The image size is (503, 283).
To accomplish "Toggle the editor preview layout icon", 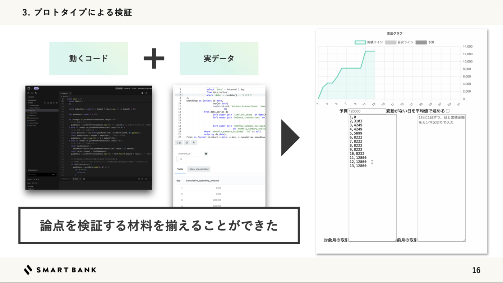I will (x=142, y=93).
